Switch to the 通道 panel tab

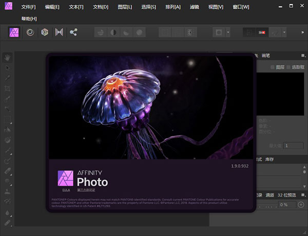[x=269, y=195]
